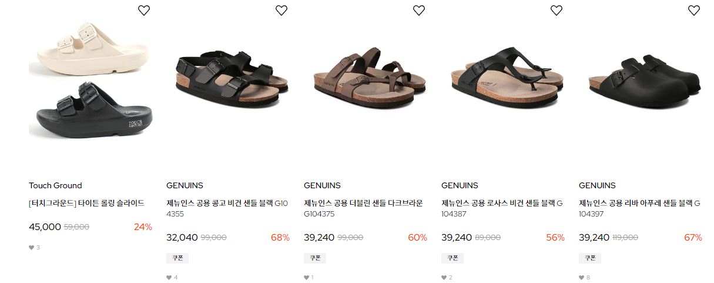Favorite the black Congo vegan sandal
This screenshot has width=714, height=283.
point(281,10)
